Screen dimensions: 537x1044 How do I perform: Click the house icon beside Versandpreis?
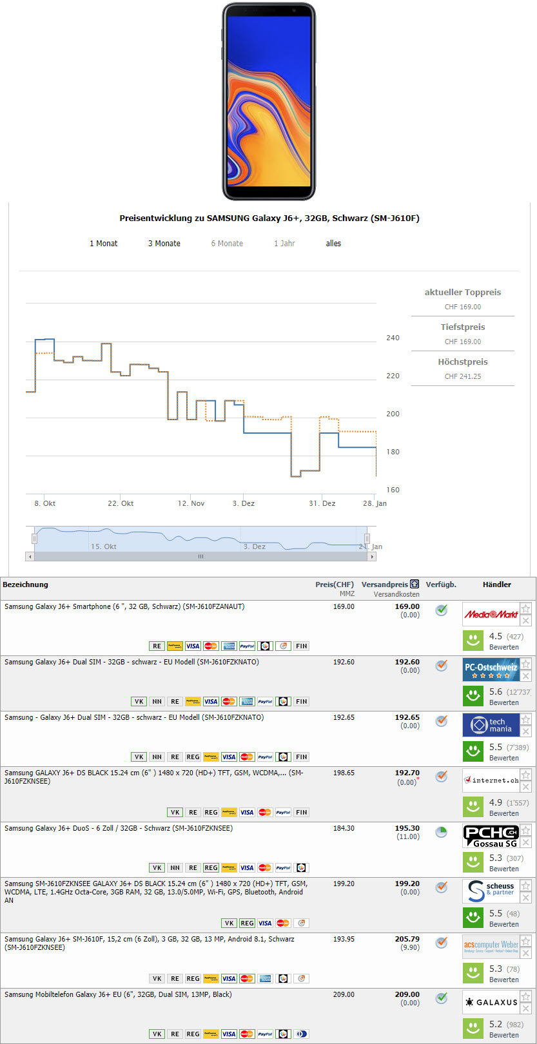(x=415, y=584)
